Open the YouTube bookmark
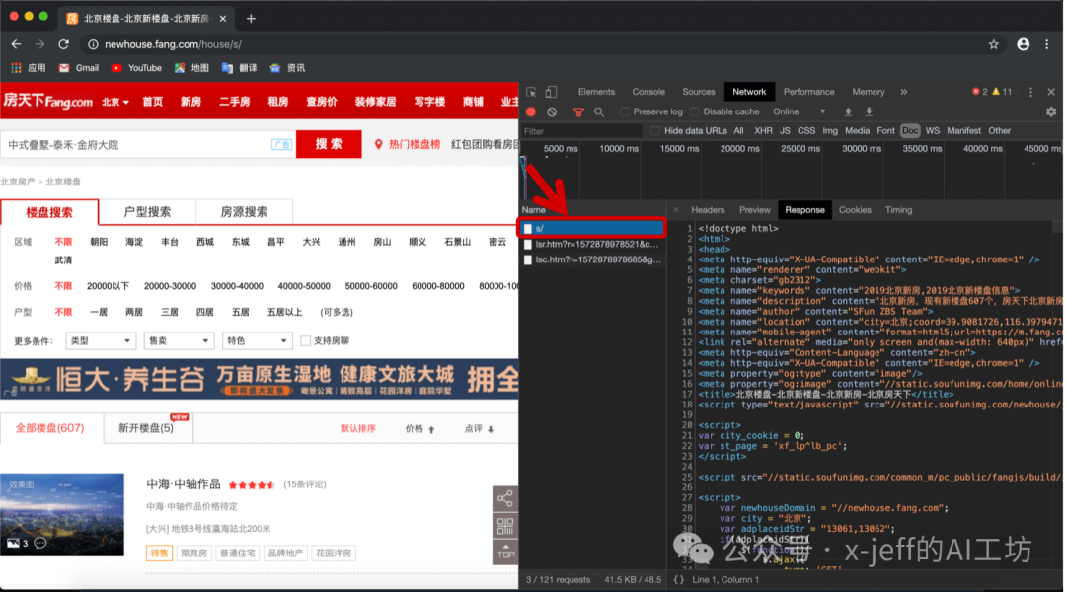The image size is (1066, 592). click(x=136, y=68)
